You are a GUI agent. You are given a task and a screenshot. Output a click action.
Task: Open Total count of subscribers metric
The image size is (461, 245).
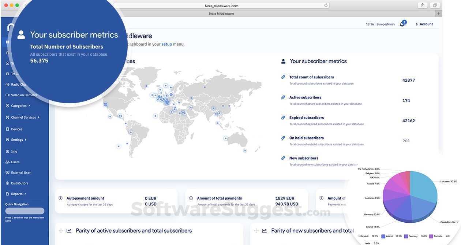click(312, 77)
